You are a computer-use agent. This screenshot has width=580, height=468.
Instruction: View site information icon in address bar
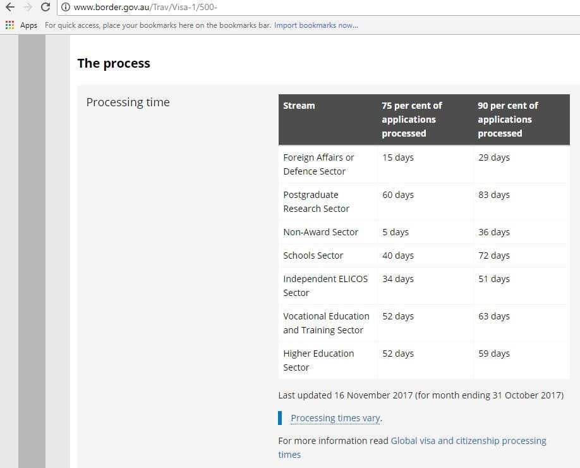pyautogui.click(x=66, y=7)
